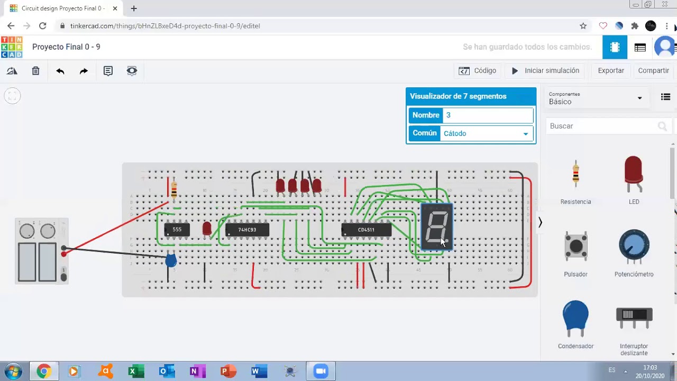Open circuit view icon
The image size is (677, 381).
coord(615,47)
